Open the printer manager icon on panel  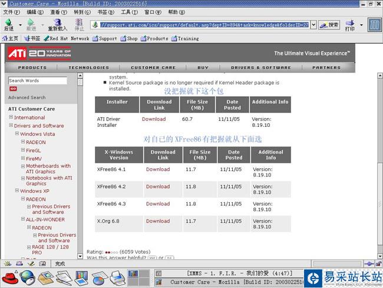[x=117, y=278]
